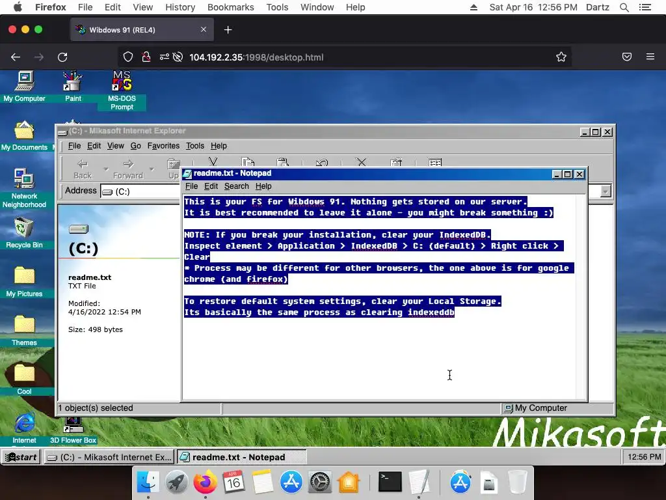
Task: Click readme.txt - Notepad taskbar button
Action: [x=241, y=457]
